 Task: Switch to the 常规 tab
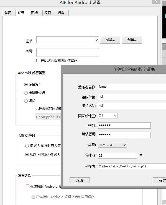9,13
